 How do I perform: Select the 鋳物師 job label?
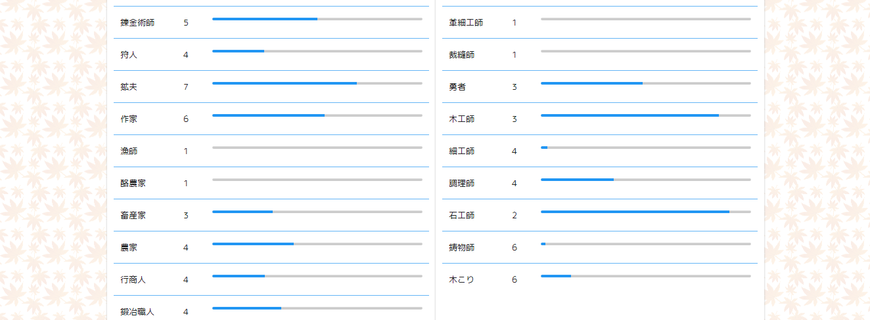tap(461, 248)
